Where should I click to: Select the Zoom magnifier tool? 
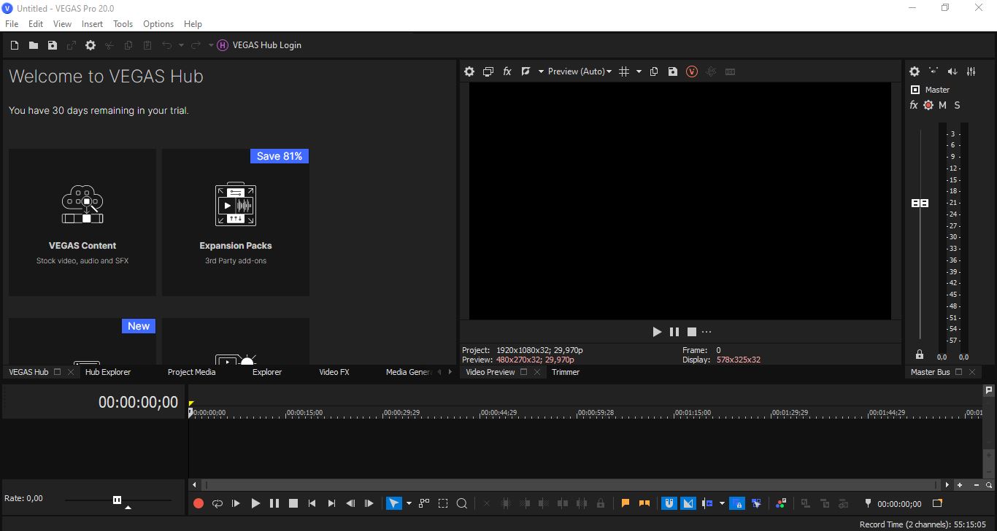click(x=462, y=503)
